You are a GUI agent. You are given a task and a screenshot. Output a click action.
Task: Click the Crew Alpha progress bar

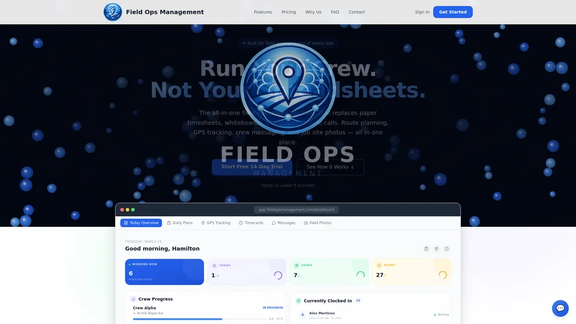(x=199, y=319)
